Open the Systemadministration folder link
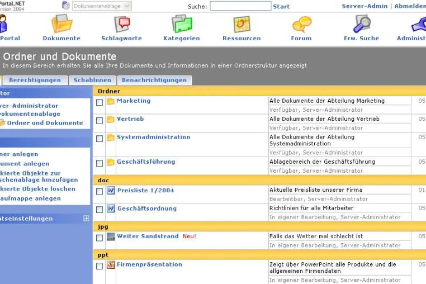The image size is (426, 284). coord(154,137)
